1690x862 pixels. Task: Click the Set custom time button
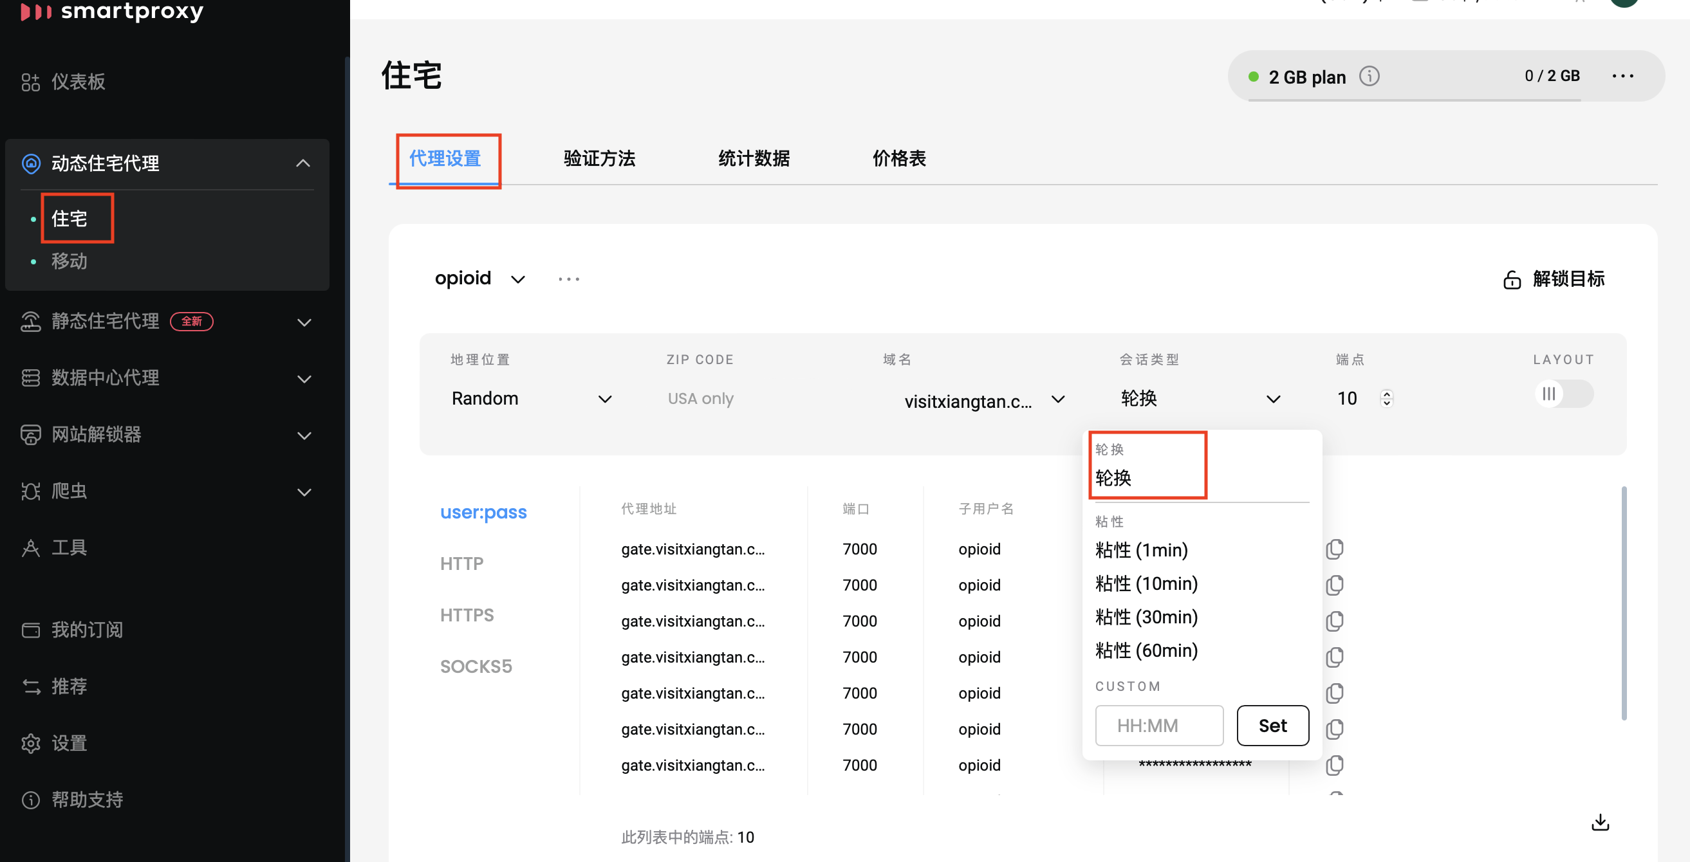1273,726
